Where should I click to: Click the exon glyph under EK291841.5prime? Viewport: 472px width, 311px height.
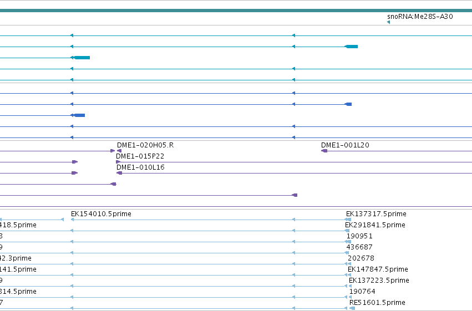point(347,231)
